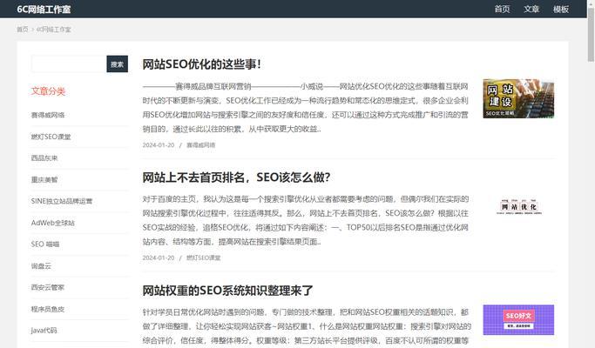Click 赛得威网络 source under the first article
Image resolution: width=595 pixels, height=348 pixels.
point(200,144)
